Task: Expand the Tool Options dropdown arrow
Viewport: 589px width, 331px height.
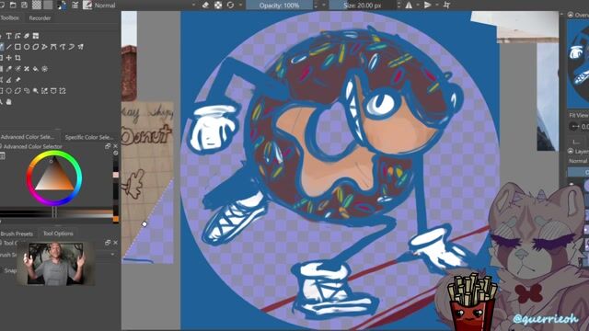Action: click(112, 255)
